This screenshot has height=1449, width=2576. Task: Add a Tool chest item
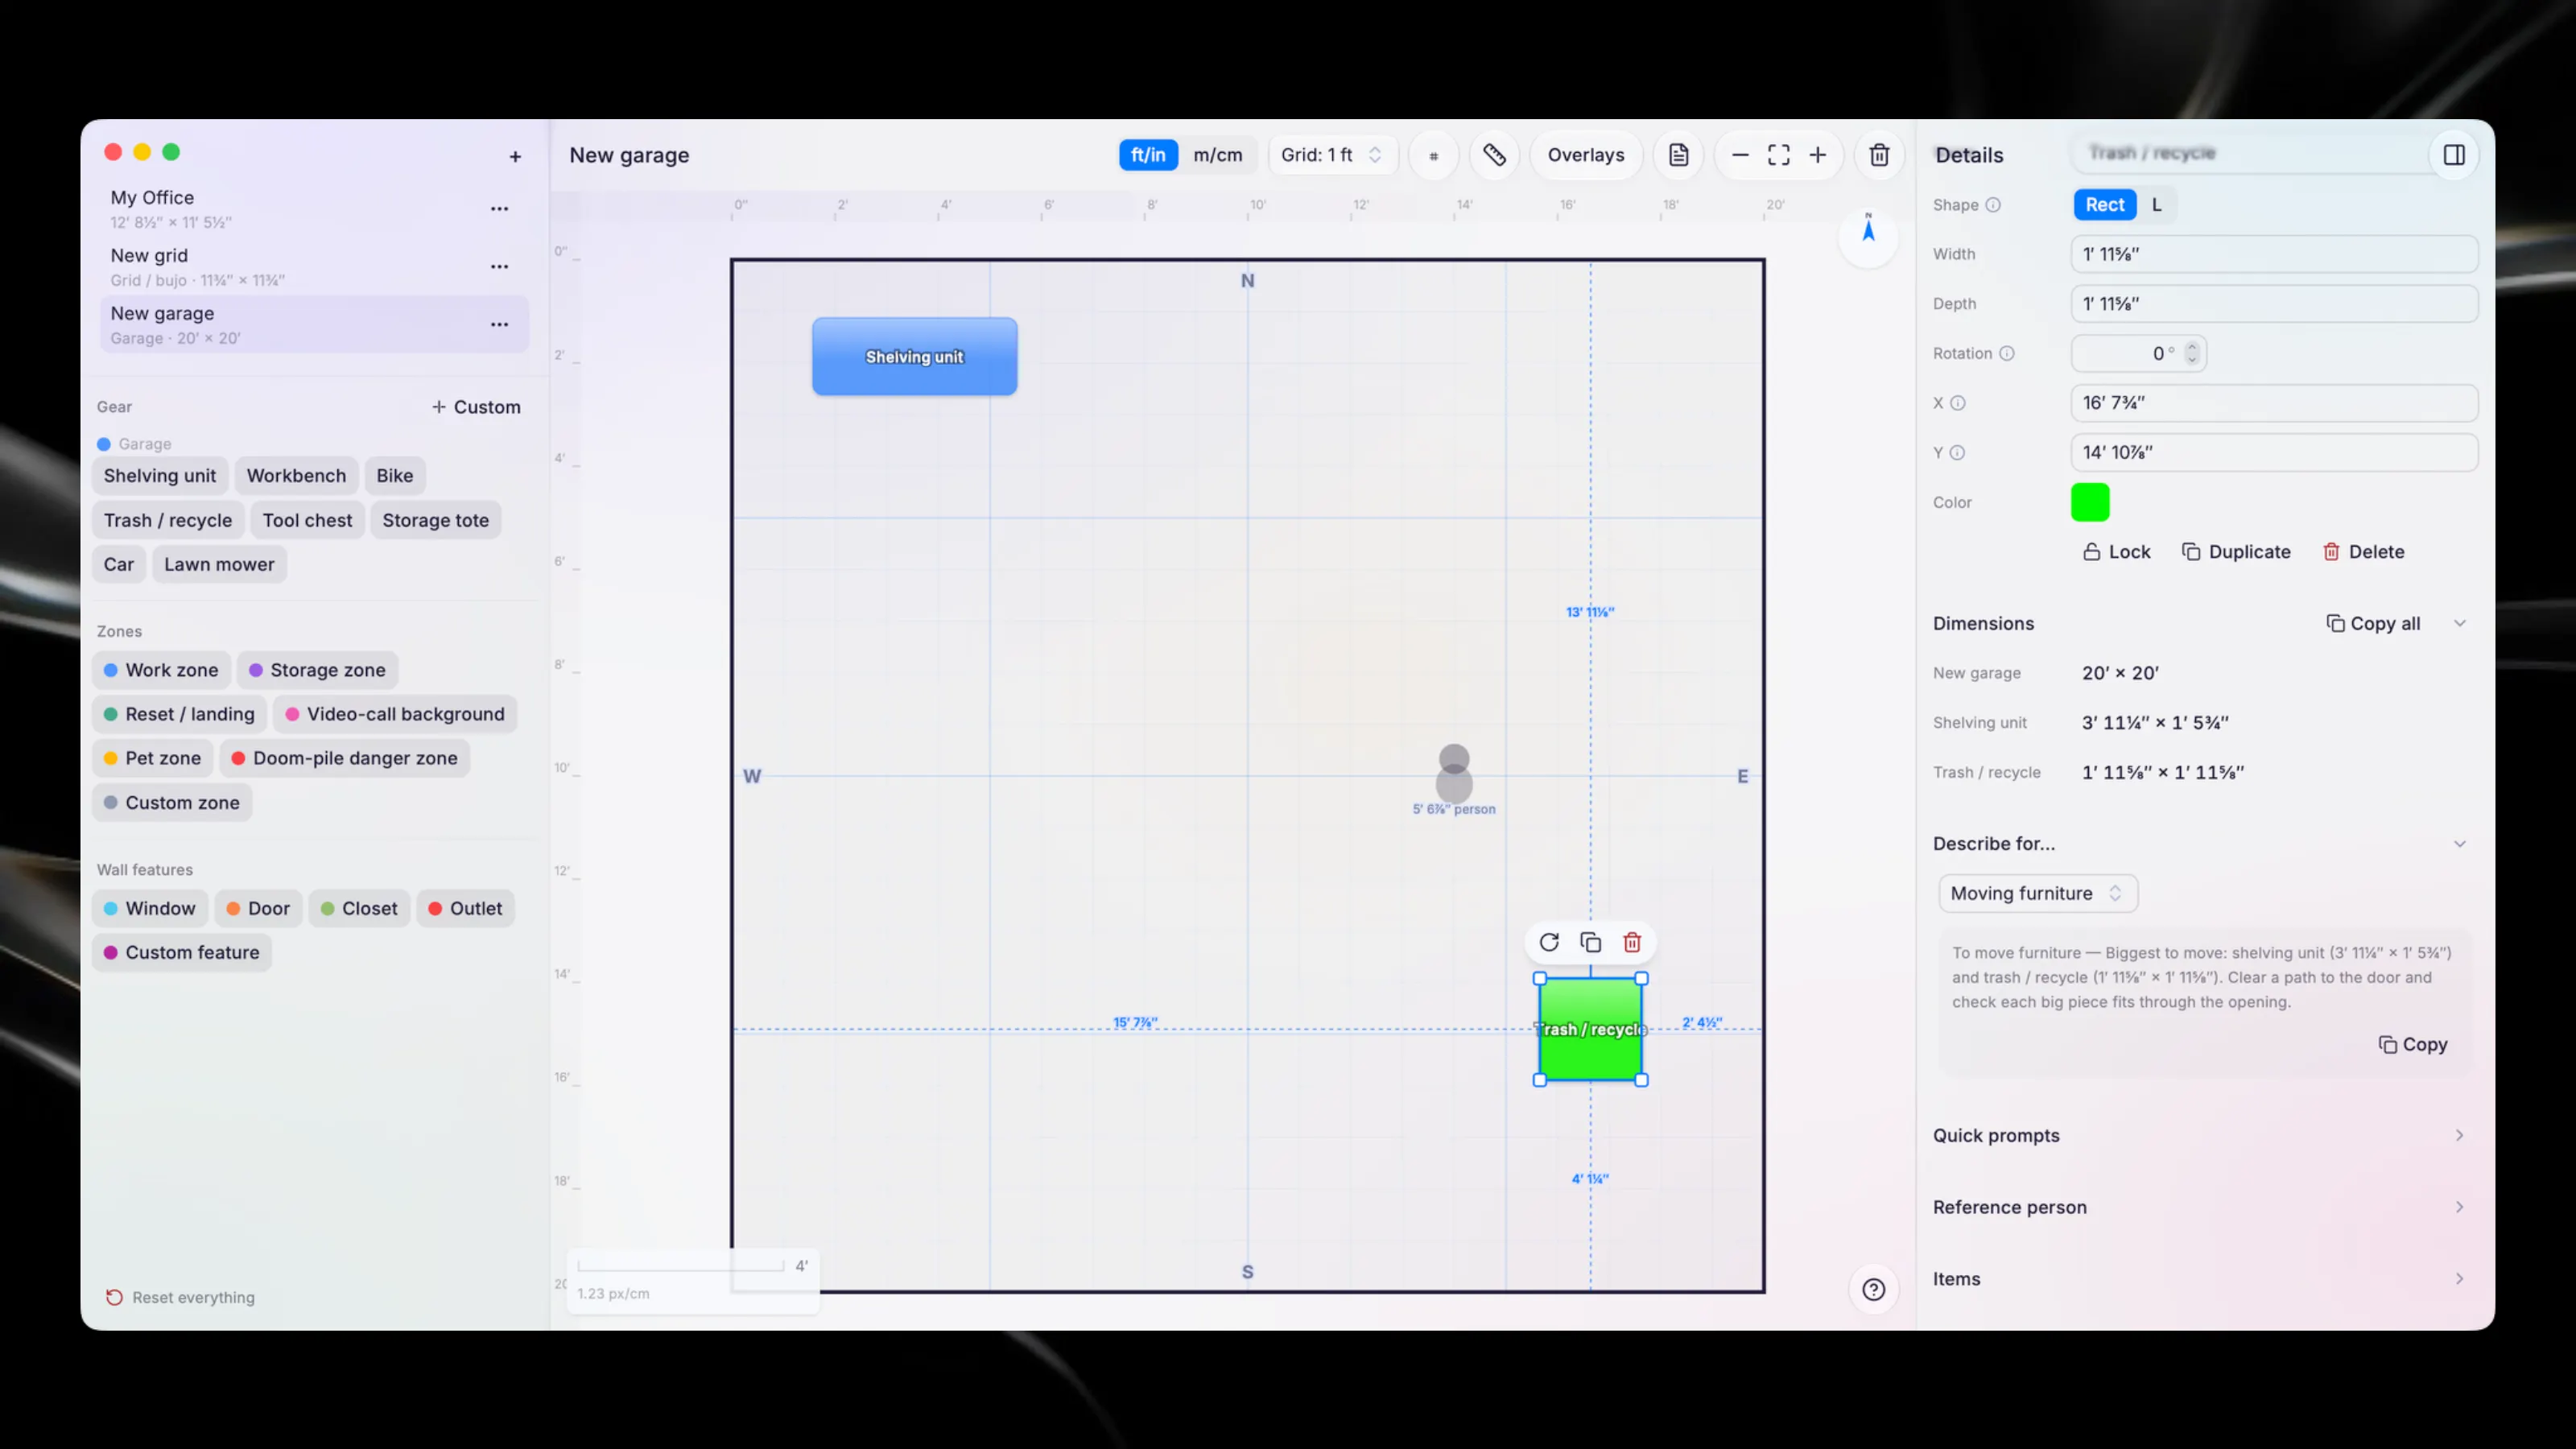tap(307, 520)
